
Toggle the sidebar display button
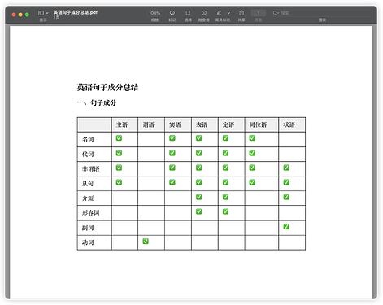click(41, 13)
